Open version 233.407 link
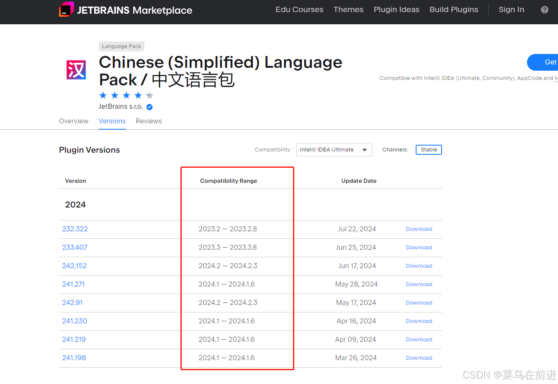The image size is (558, 384). 75,248
